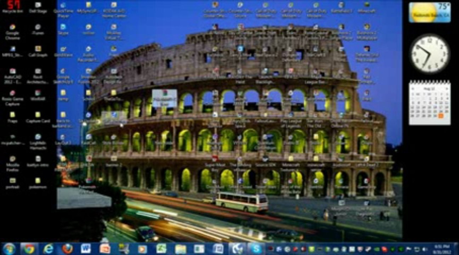Launch Internet Explorer from the taskbar
459x255 pixels.
tap(48, 249)
